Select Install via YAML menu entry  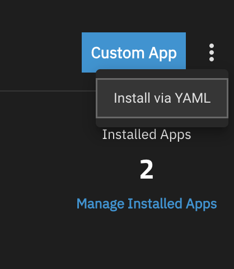(x=162, y=98)
